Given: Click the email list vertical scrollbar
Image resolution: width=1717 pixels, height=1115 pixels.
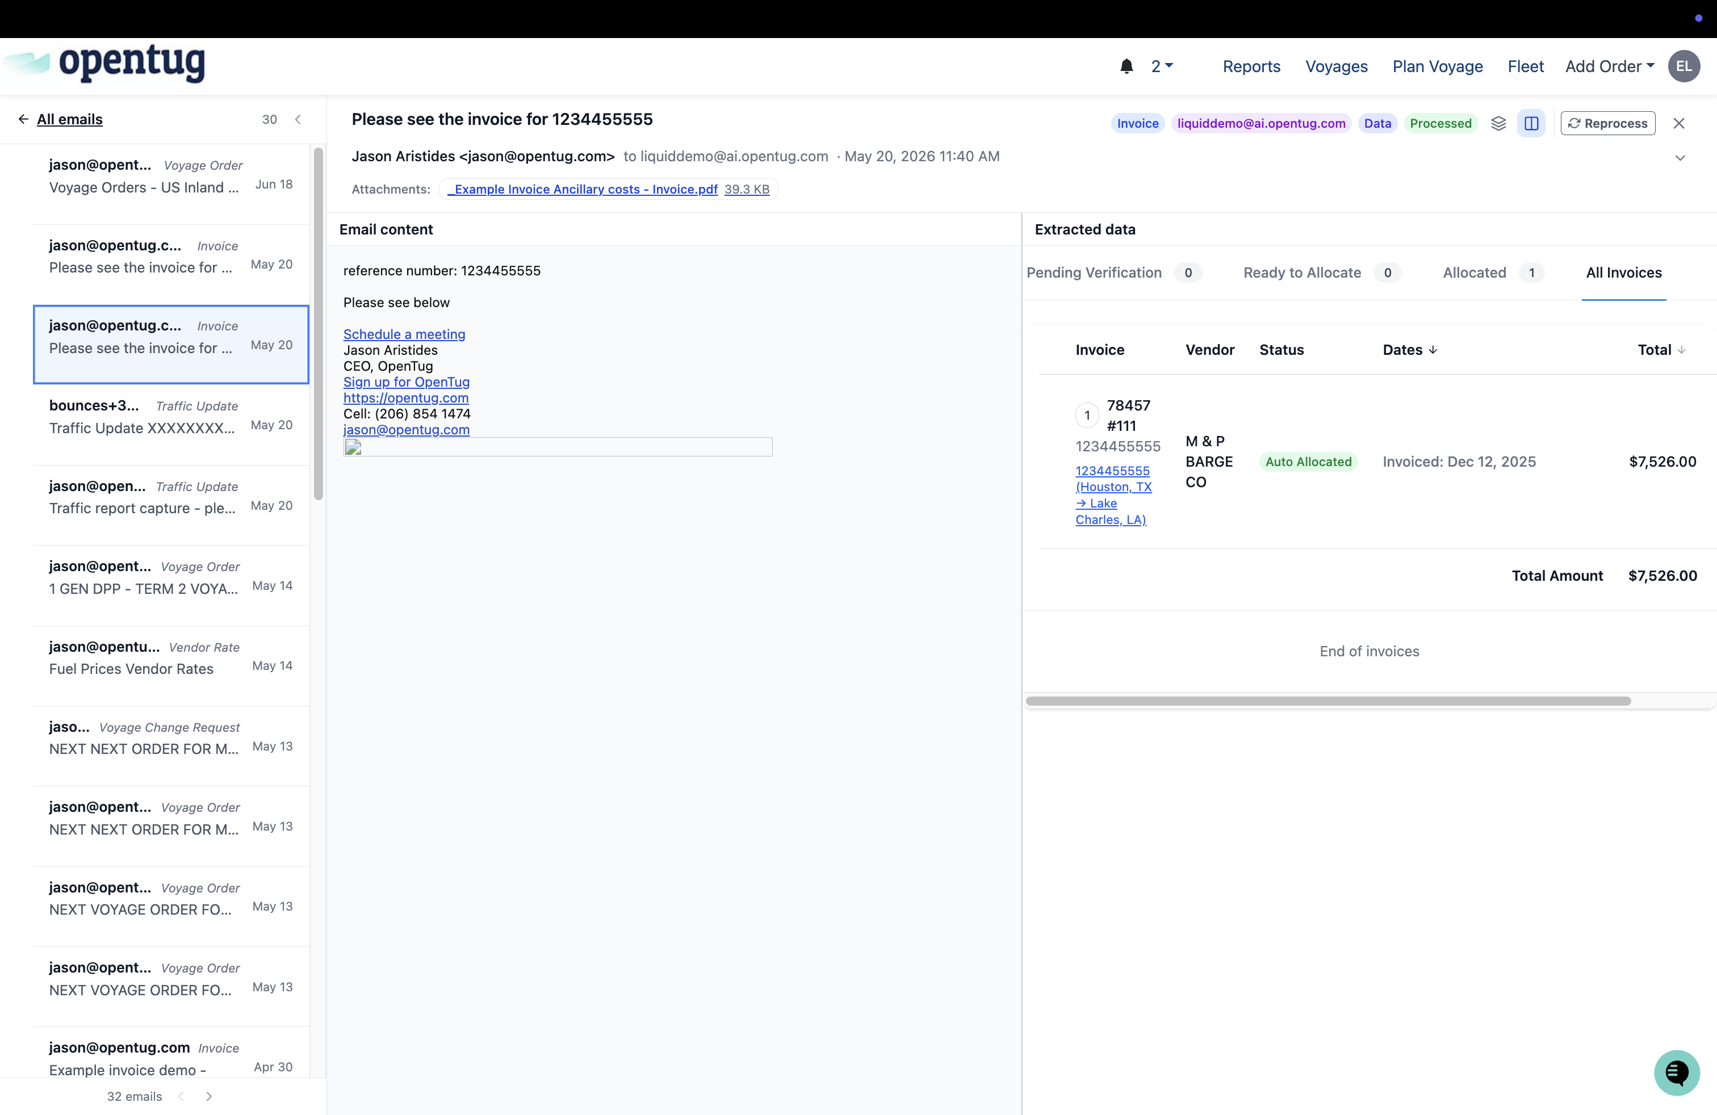Looking at the screenshot, I should pos(318,323).
